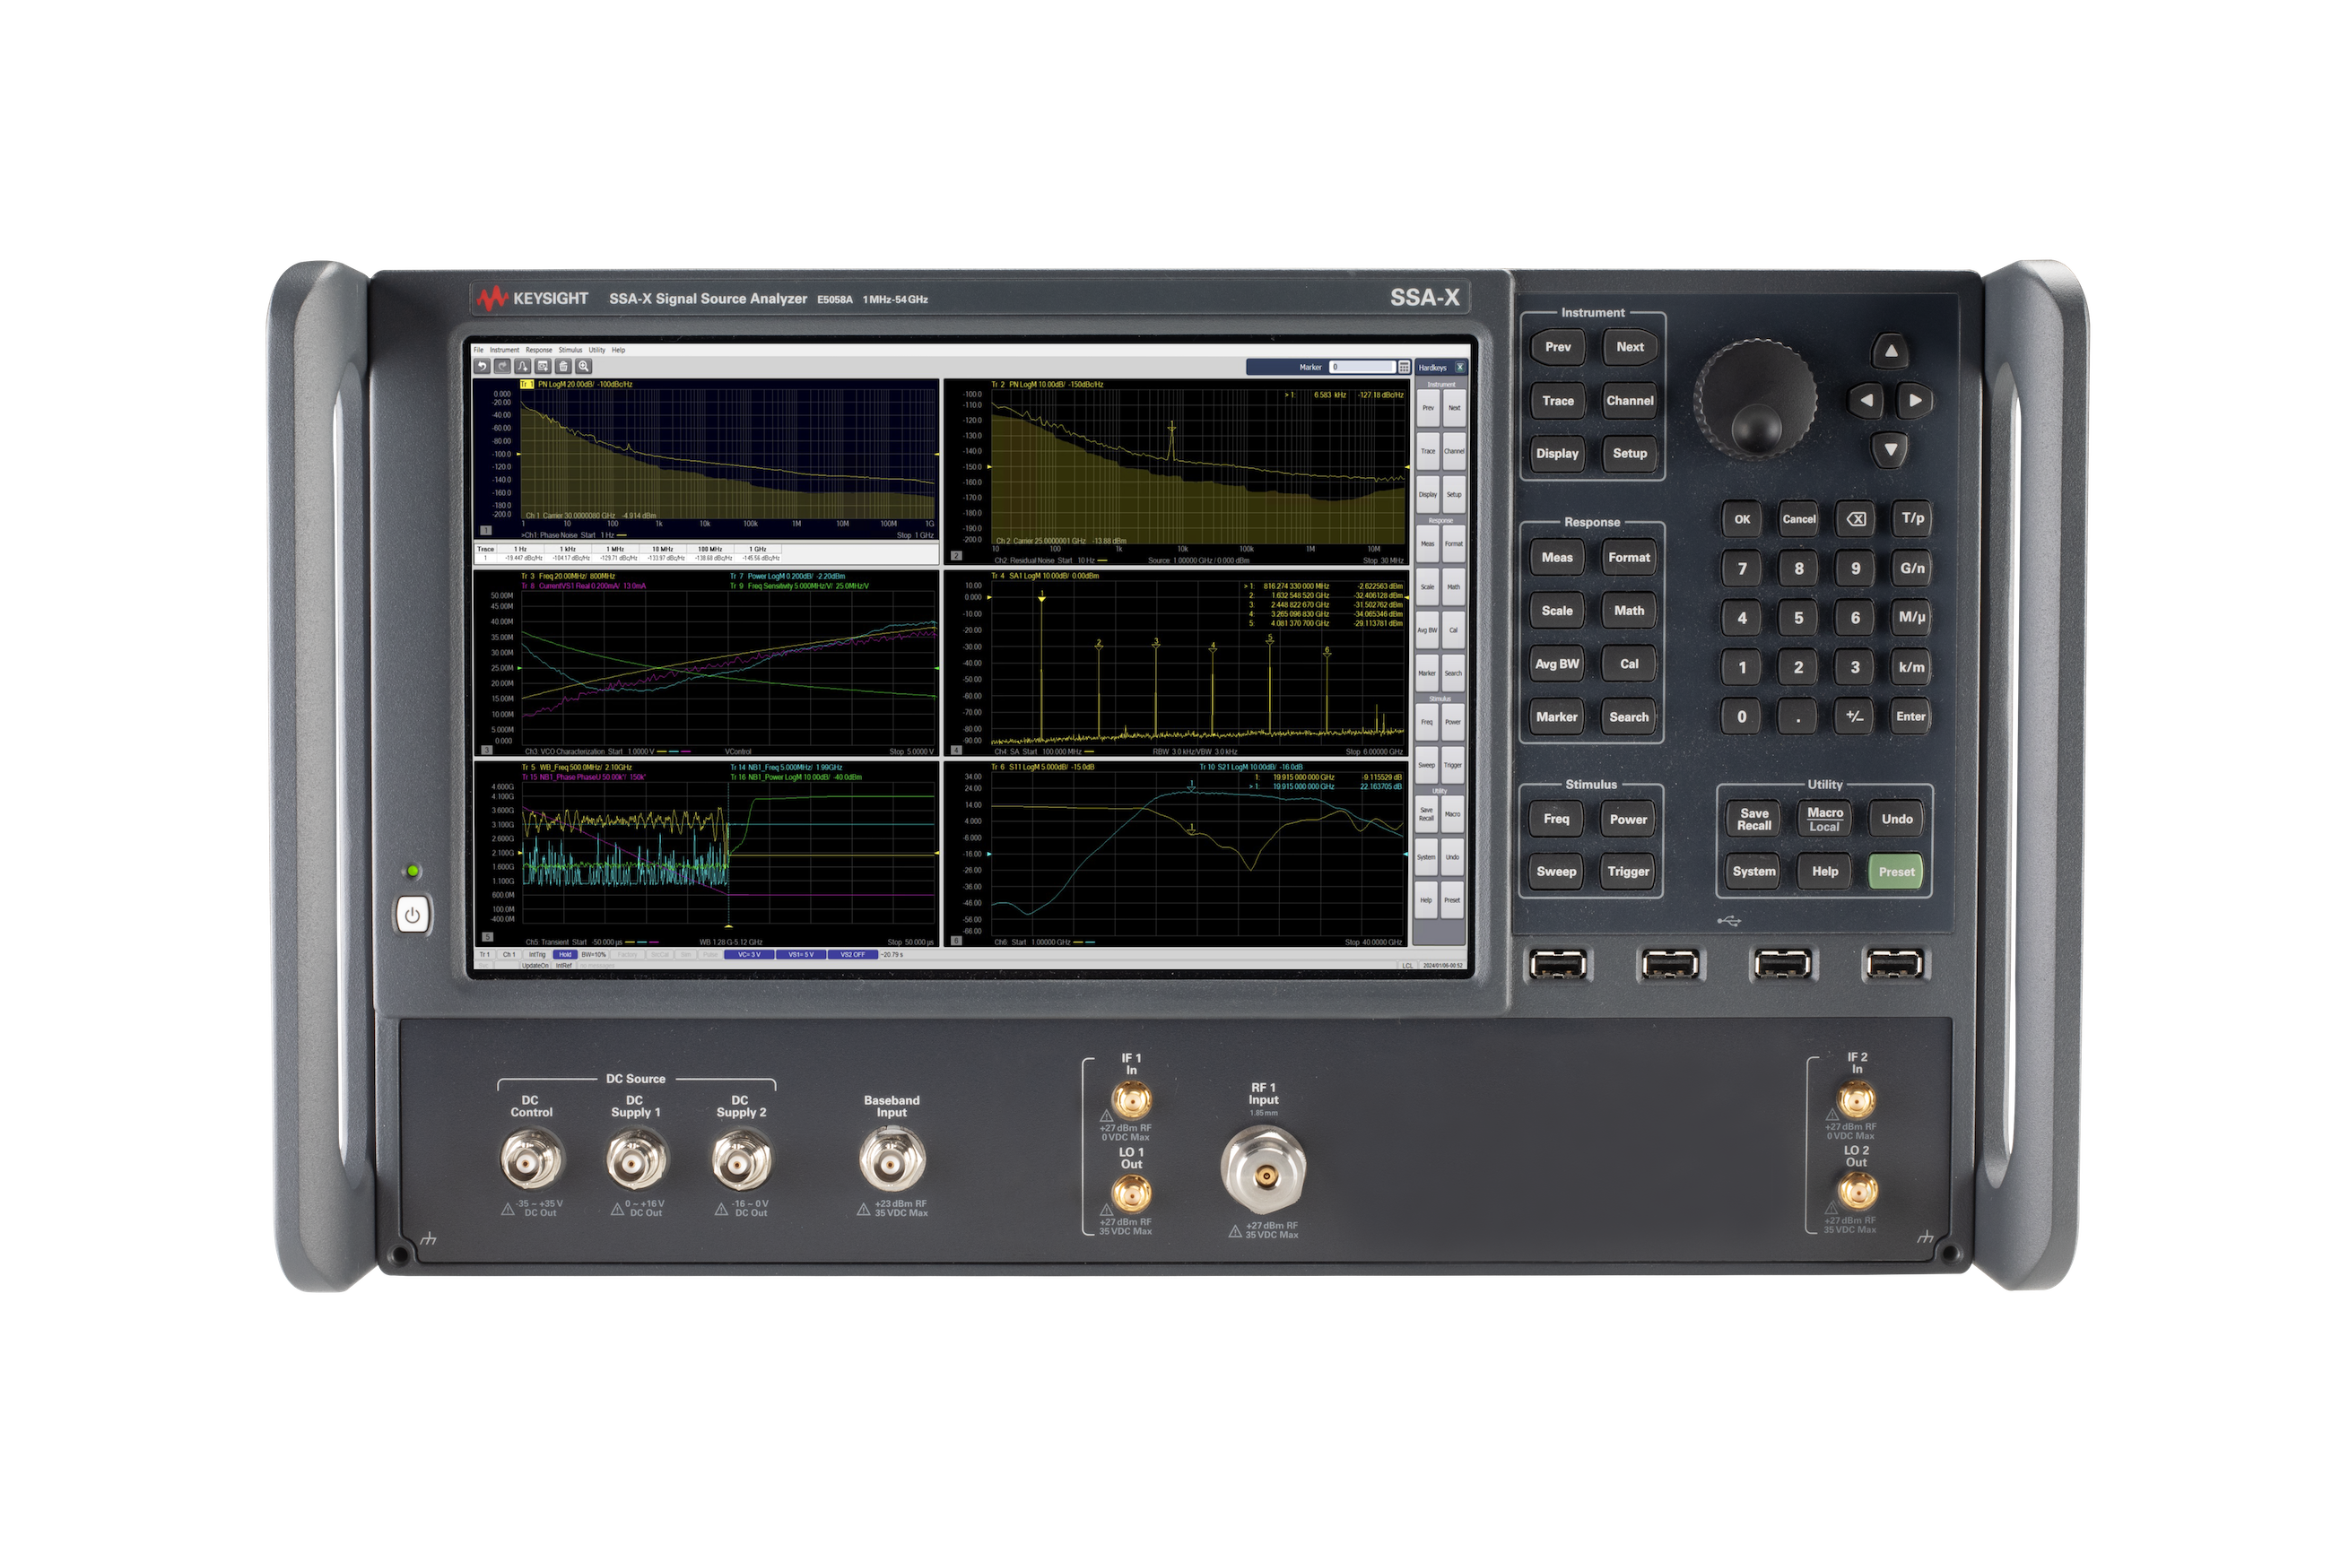Image resolution: width=2332 pixels, height=1554 pixels.
Task: Toggle the Hold indicator in the status bar
Action: [565, 954]
